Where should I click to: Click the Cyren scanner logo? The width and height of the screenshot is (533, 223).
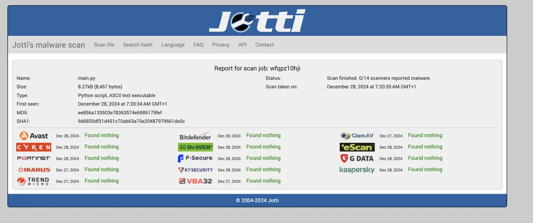coord(34,147)
